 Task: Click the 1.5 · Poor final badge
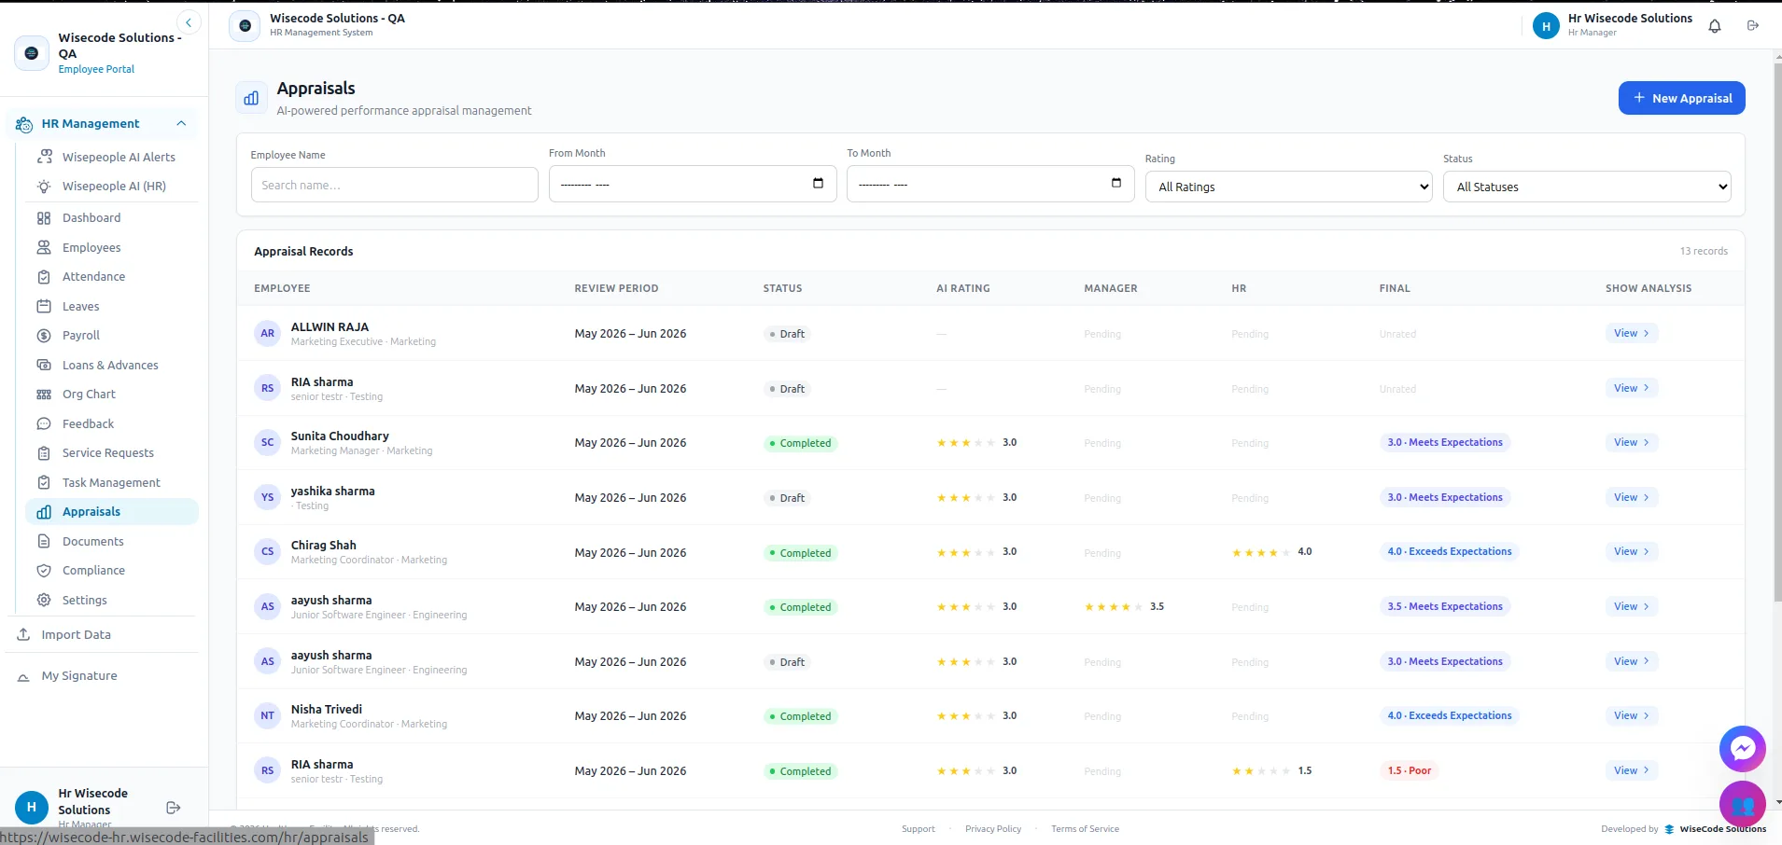point(1409,770)
